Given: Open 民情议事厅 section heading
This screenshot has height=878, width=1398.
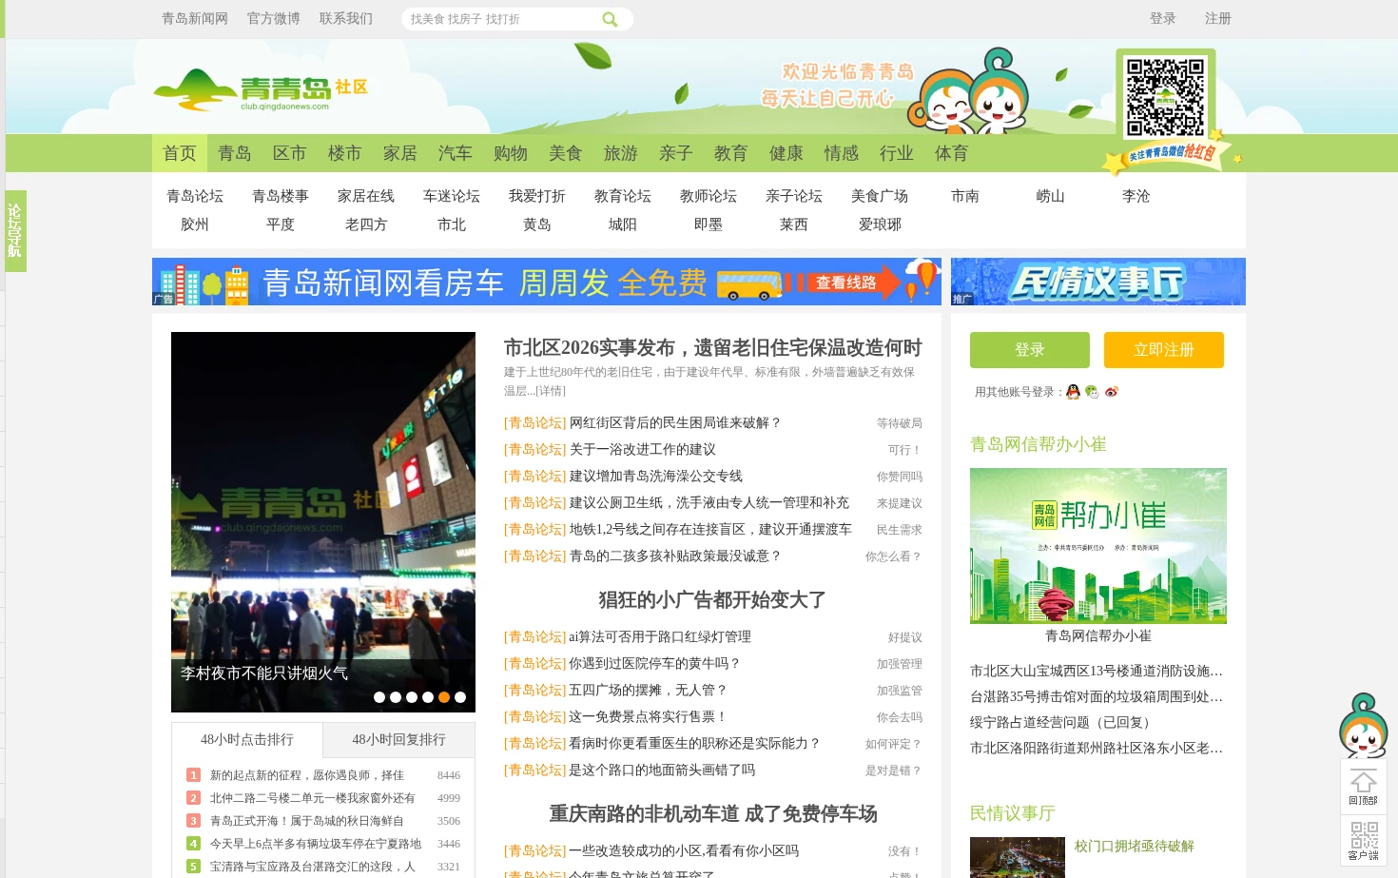Looking at the screenshot, I should 1013,813.
